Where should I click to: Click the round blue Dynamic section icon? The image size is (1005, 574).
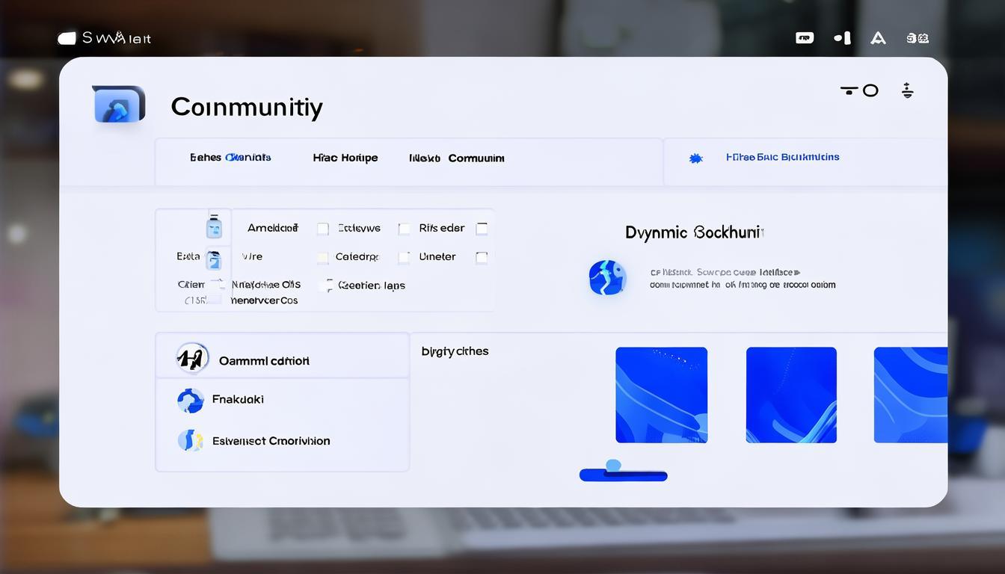tap(607, 277)
